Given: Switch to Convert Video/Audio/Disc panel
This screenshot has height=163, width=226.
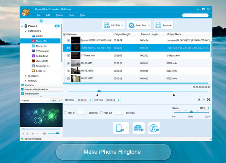Looking at the screenshot, I should (41, 90).
